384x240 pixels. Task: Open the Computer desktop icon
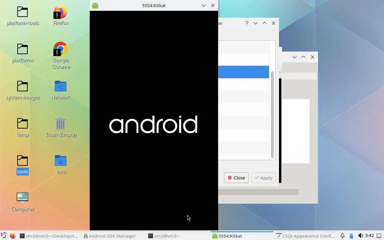click(x=22, y=197)
